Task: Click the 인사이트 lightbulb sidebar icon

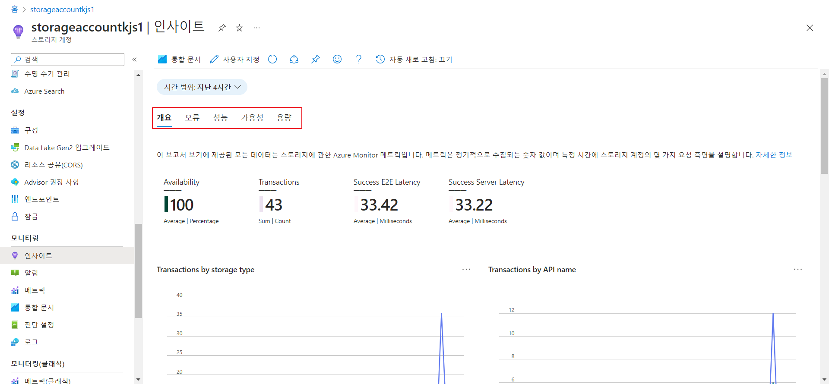Action: 15,255
